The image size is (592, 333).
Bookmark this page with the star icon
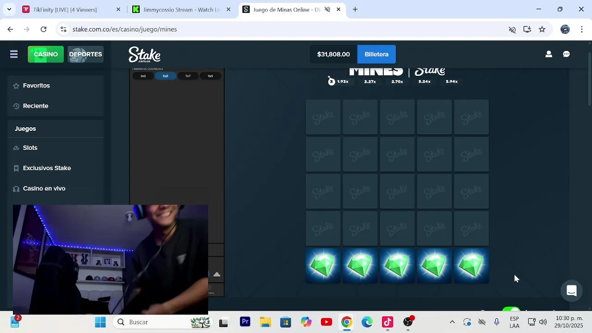[x=542, y=29]
